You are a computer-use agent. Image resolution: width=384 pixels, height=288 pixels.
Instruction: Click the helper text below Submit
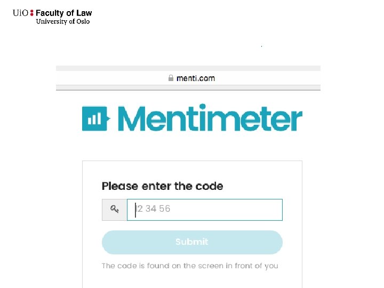click(x=190, y=266)
